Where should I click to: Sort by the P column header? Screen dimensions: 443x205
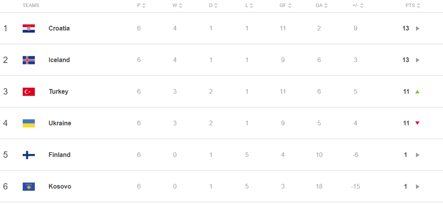tap(141, 5)
